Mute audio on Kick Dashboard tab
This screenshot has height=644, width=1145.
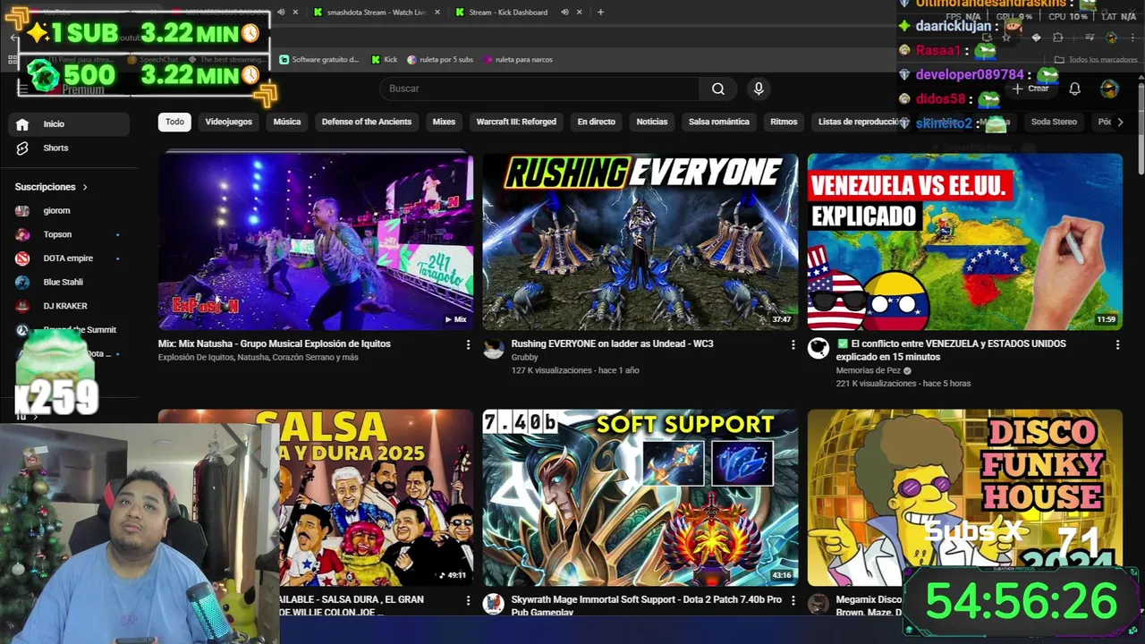(565, 13)
